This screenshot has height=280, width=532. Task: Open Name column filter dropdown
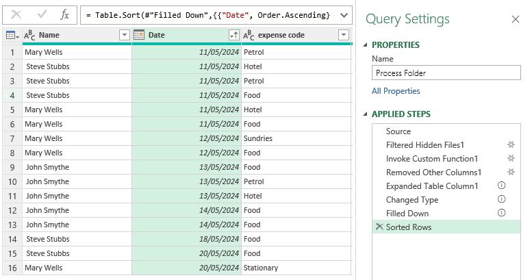click(125, 35)
